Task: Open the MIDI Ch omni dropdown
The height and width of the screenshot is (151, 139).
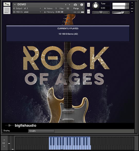Action: (27, 12)
